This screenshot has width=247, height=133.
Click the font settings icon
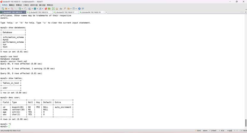tap(40, 9)
